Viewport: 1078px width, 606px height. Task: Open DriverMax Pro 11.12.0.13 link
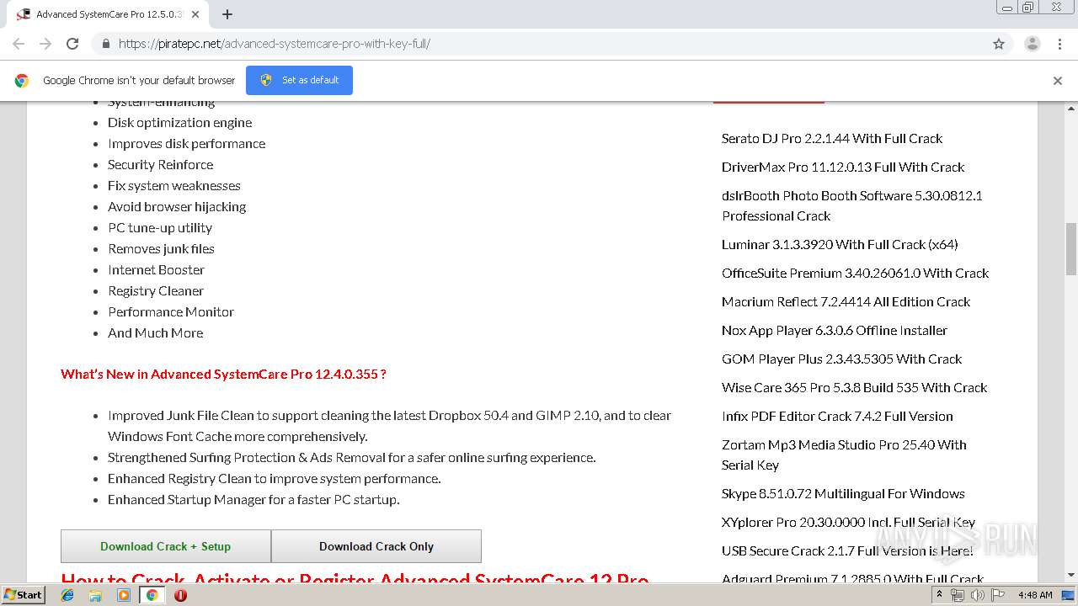point(843,167)
